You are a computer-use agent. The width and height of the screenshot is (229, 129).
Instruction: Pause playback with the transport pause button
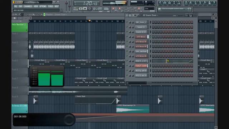(81, 9)
